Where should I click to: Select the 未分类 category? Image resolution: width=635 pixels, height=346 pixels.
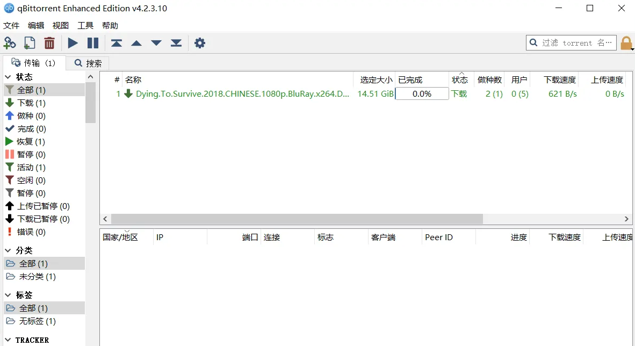coord(38,276)
